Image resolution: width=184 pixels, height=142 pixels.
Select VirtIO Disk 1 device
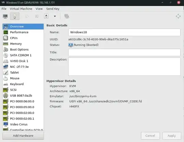(x=23, y=61)
